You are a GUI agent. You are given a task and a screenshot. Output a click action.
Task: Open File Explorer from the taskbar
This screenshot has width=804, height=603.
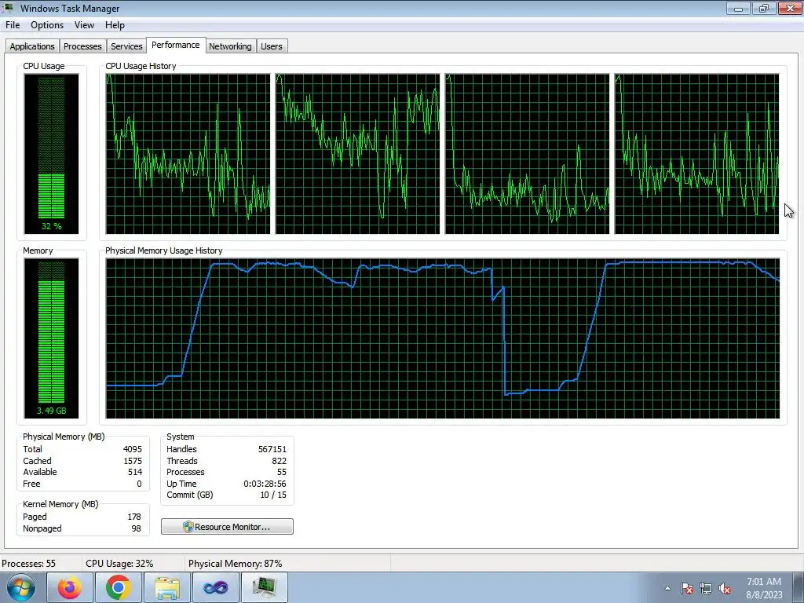pos(167,587)
